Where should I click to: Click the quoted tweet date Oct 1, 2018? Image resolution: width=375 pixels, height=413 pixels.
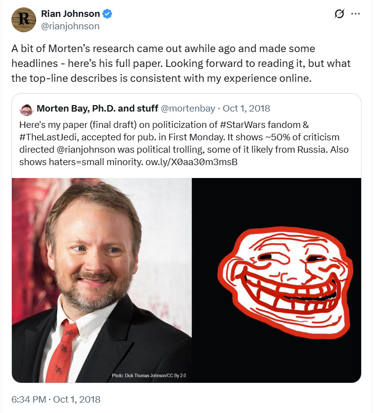246,109
